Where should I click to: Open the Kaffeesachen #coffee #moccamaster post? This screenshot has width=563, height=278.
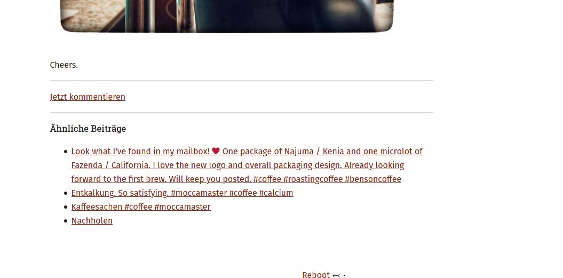coord(141,207)
